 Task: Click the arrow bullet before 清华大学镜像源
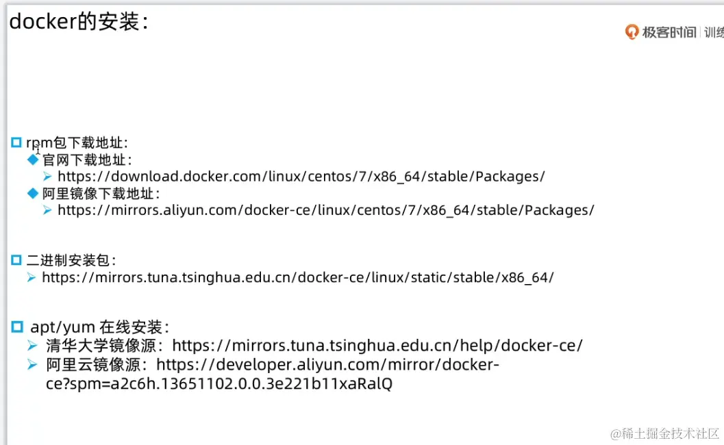click(32, 345)
